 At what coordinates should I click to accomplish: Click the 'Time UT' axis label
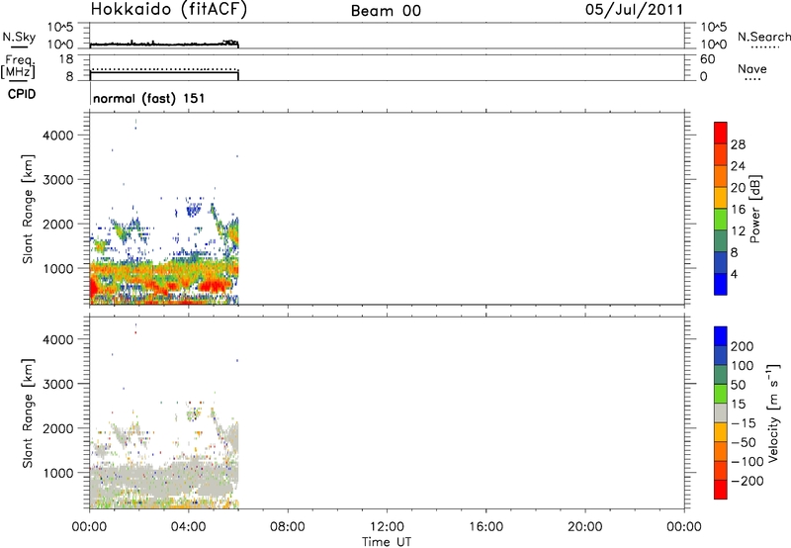387,542
